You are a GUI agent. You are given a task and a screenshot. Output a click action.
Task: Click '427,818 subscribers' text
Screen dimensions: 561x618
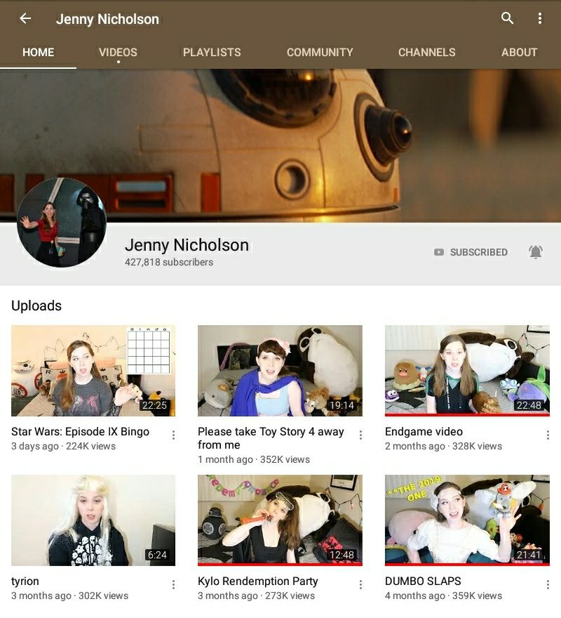click(x=169, y=262)
